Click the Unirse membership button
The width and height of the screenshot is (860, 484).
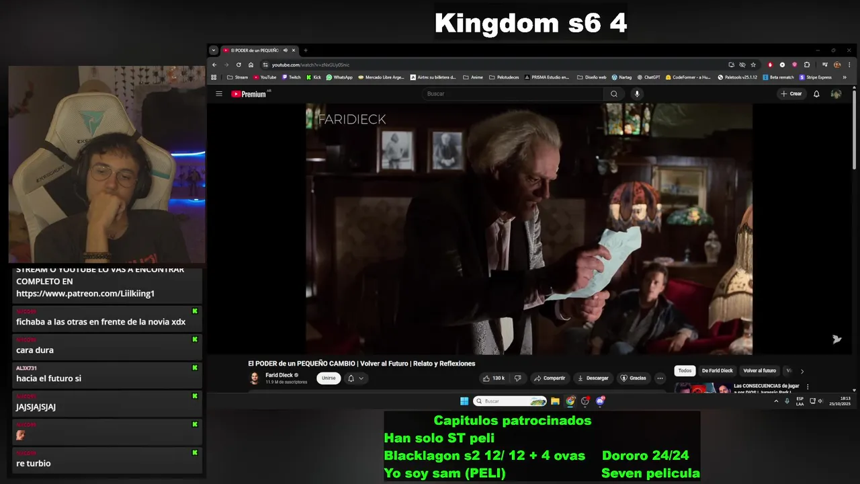(x=329, y=378)
